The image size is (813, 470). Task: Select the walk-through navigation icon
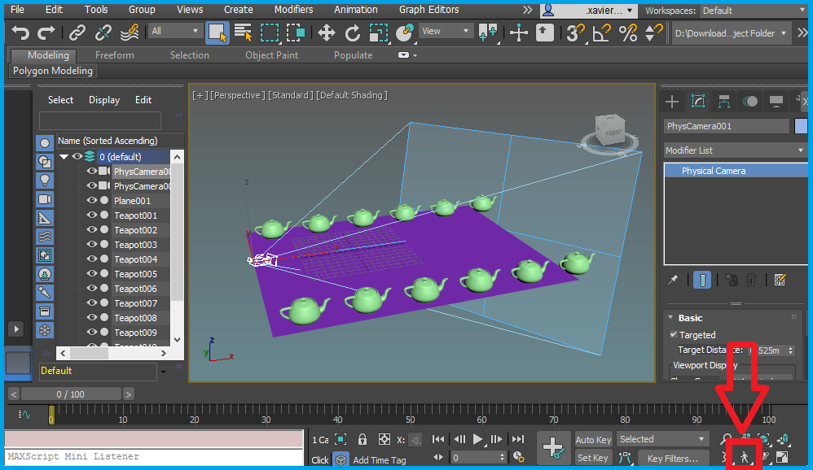pos(745,457)
